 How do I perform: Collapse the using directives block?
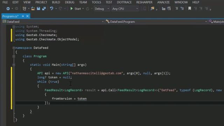pyautogui.click(x=14, y=27)
